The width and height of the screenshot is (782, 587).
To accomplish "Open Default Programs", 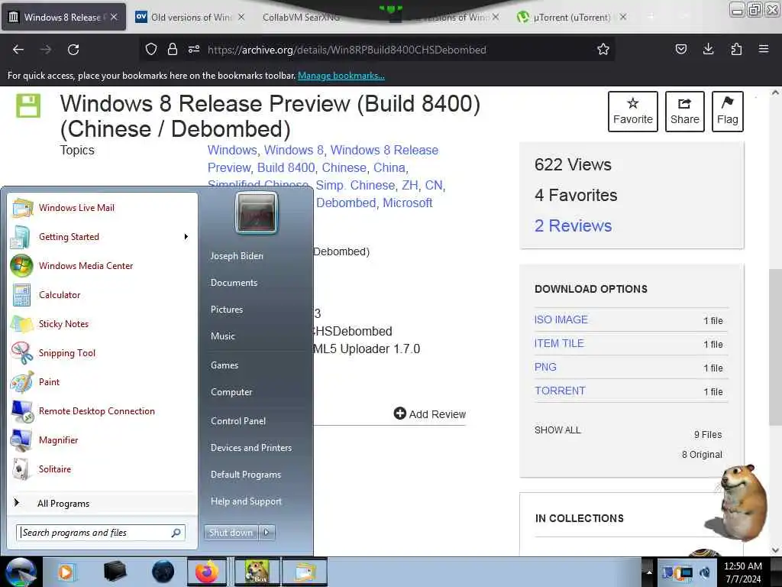I will pyautogui.click(x=245, y=474).
